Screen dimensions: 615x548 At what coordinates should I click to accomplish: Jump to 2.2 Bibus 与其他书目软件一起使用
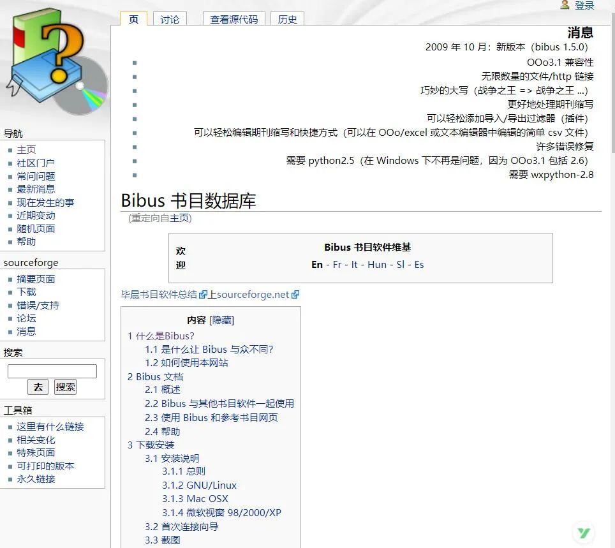[219, 404]
